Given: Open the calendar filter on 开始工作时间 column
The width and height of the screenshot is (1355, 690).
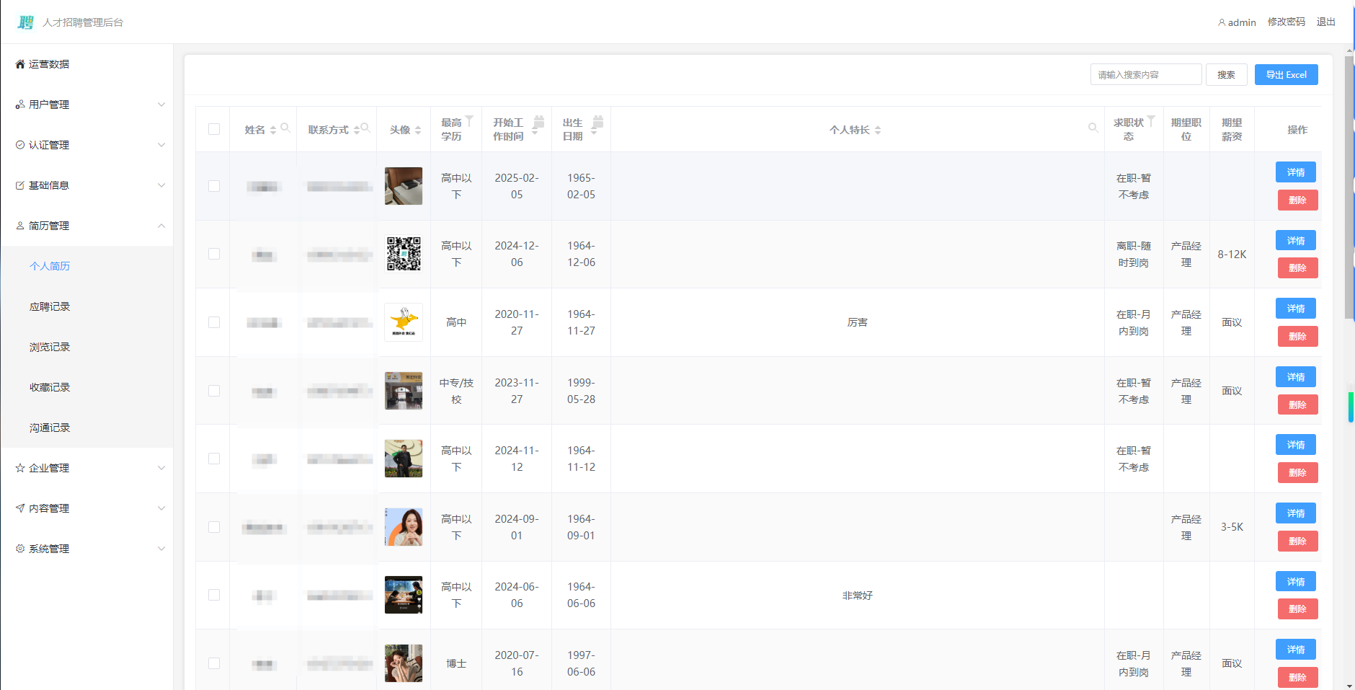Looking at the screenshot, I should 538,121.
